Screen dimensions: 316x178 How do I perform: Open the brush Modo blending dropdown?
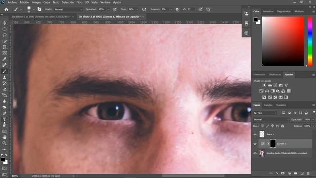click(x=69, y=9)
